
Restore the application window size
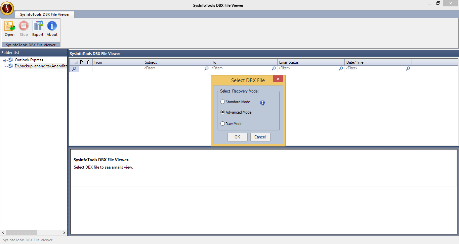coord(438,3)
